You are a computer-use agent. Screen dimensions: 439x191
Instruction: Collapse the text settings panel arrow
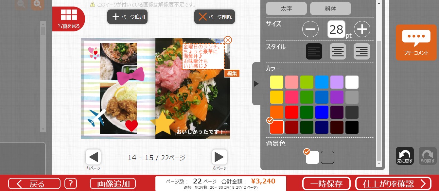256,84
